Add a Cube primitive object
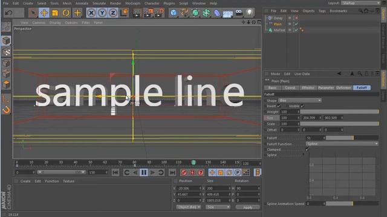This screenshot has width=387, height=217. [174, 13]
